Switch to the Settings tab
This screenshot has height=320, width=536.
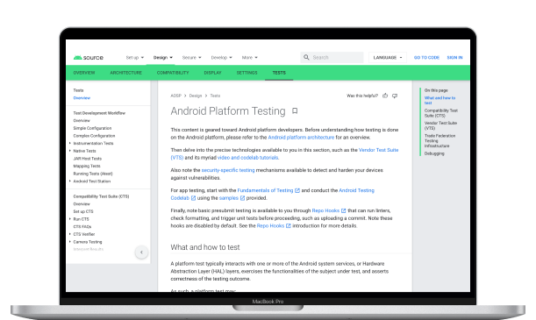(x=247, y=73)
